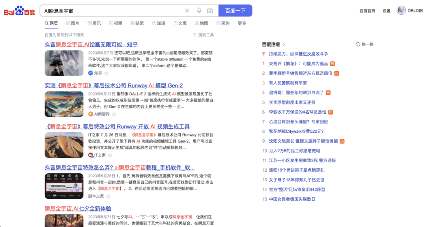Screen dimensions: 430x227
Task: Start voice search with the microphone icon
Action: 199,11
